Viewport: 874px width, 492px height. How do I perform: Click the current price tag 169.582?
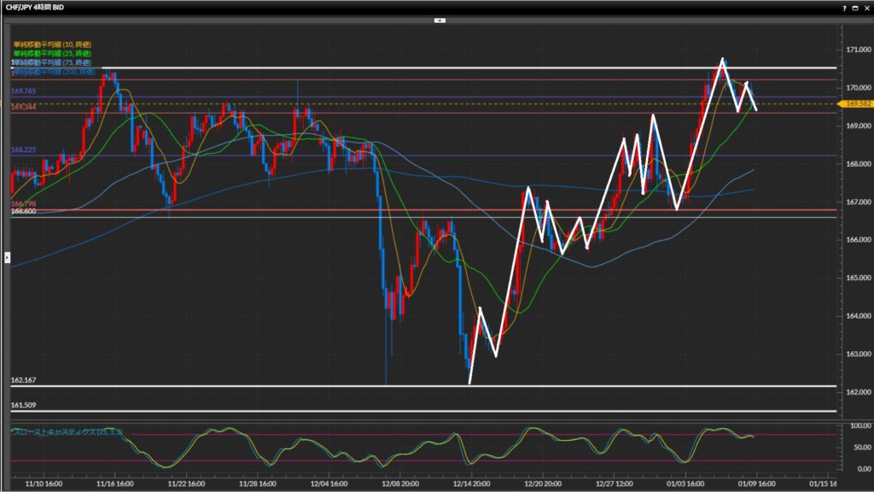(855, 103)
